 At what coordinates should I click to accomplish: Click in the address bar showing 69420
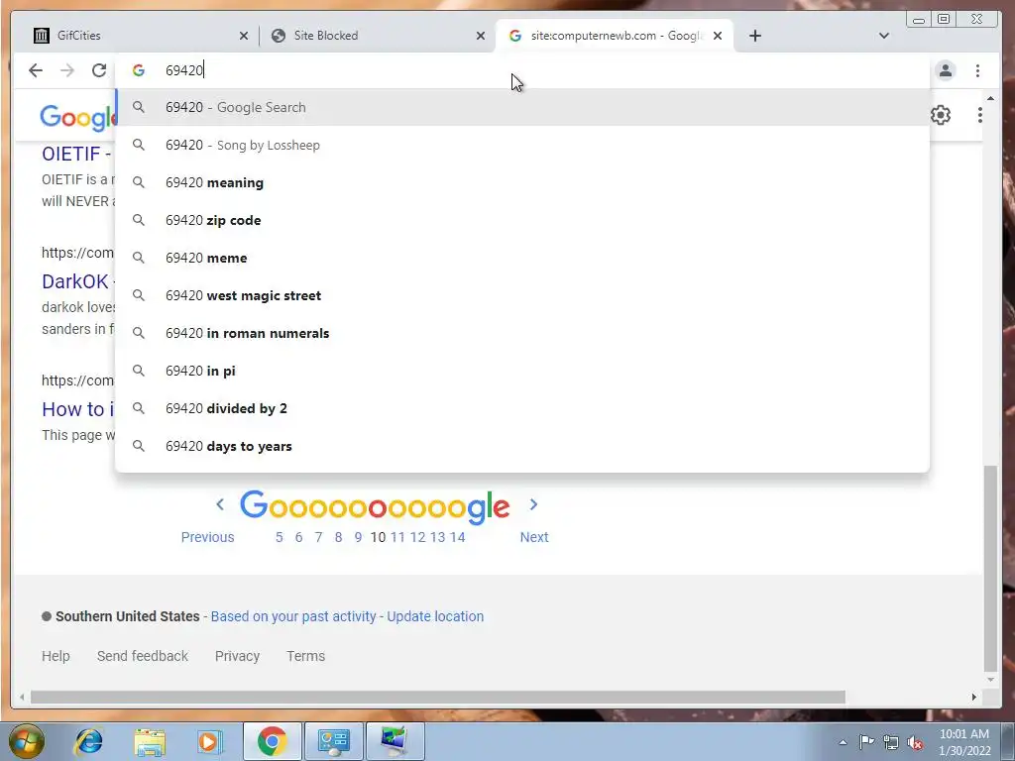[521, 70]
